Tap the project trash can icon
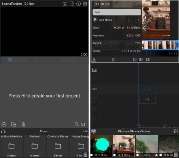179x158 pixels. point(23,124)
